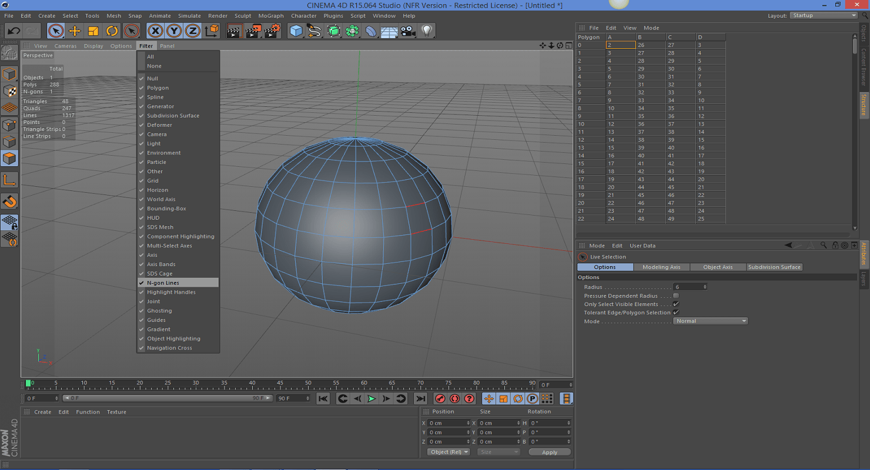Click the green timeline playhead marker
The height and width of the screenshot is (470, 870).
click(x=28, y=383)
